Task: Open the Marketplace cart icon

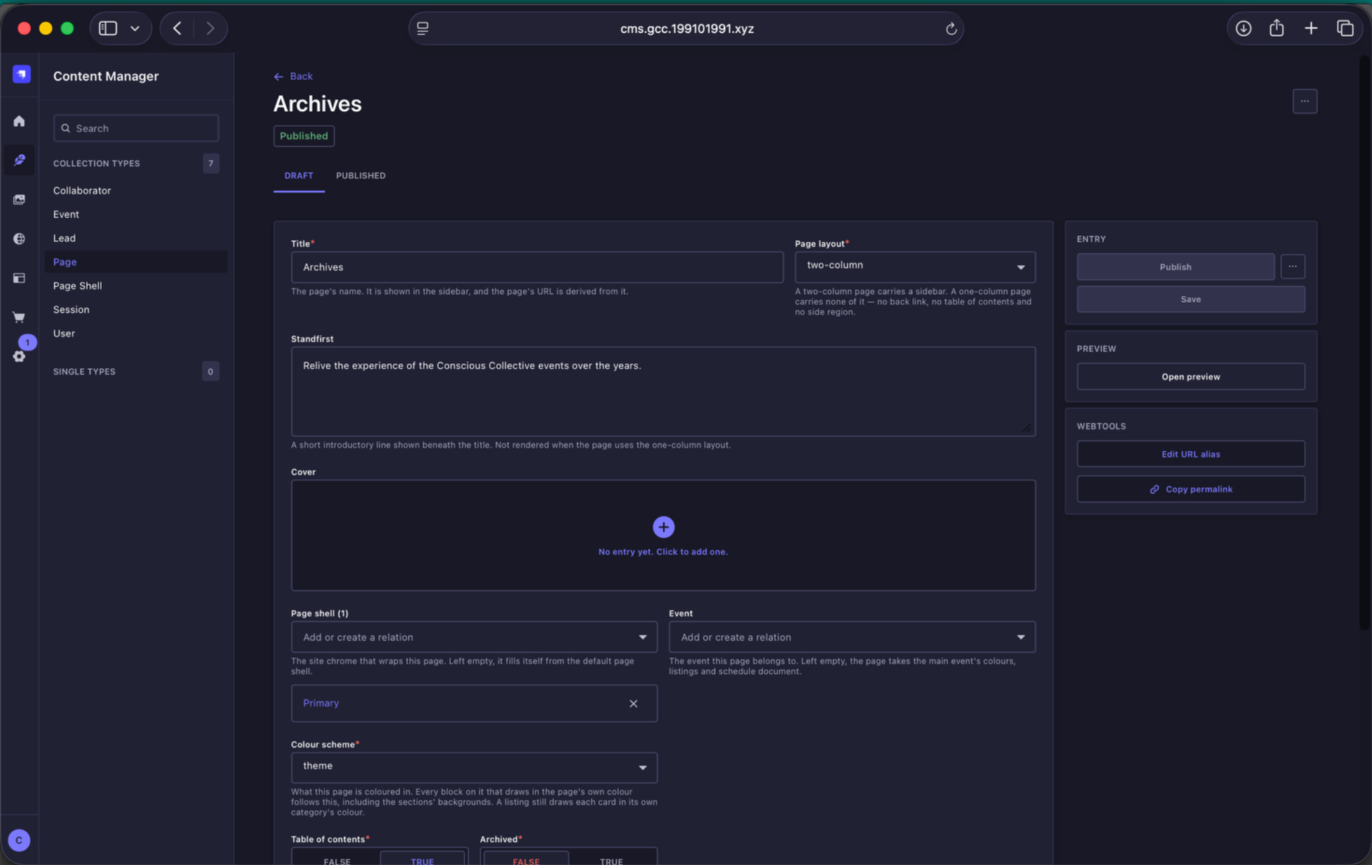Action: click(x=19, y=317)
